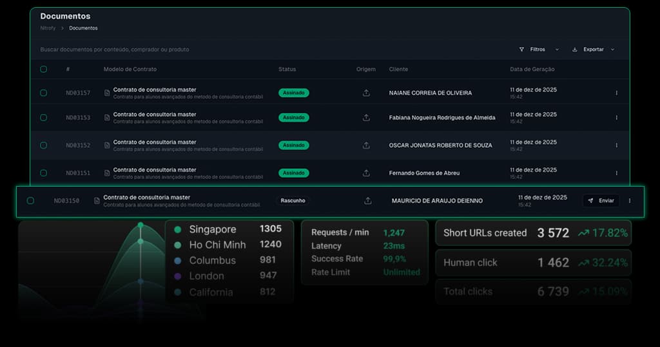Viewport: 660px width, 347px height.
Task: Click the upload origin icon for Fabiana Nogueira
Action: (366, 118)
